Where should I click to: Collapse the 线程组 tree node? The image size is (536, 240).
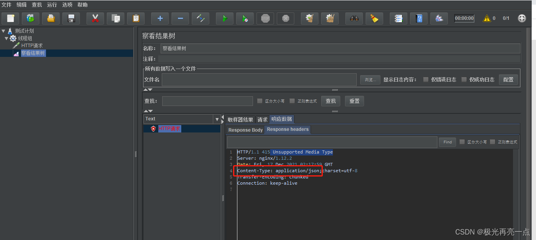click(x=7, y=38)
